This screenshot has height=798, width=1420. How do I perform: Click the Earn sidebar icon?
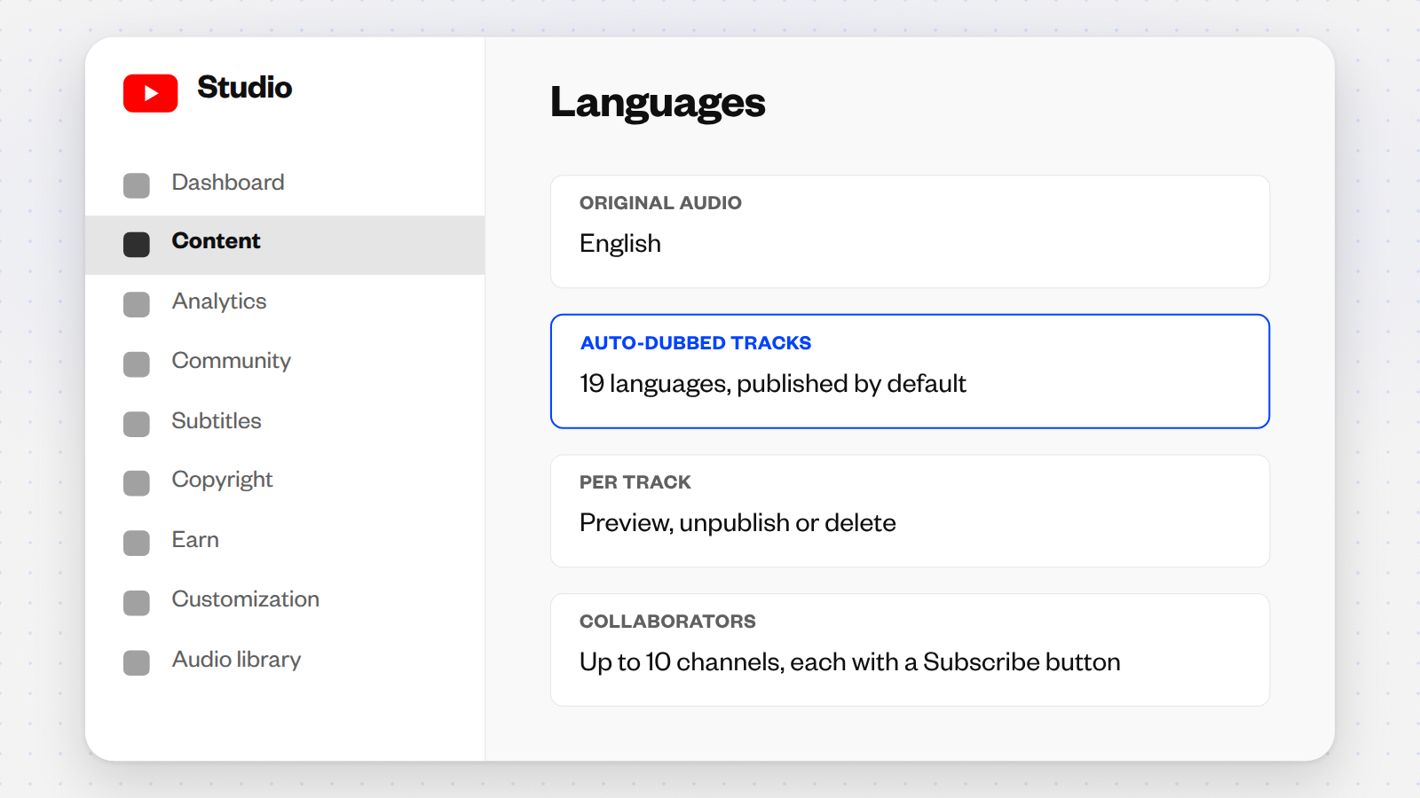137,543
